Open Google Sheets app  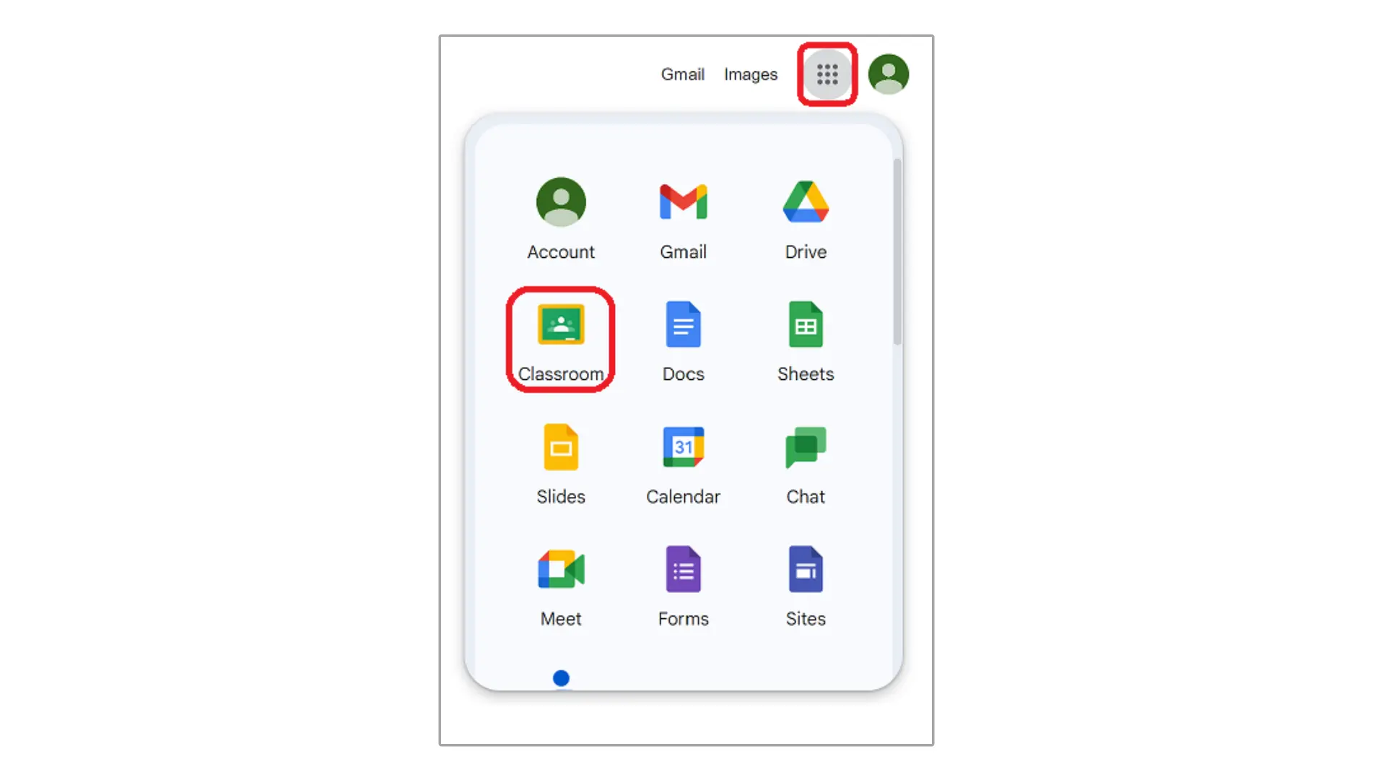[806, 324]
